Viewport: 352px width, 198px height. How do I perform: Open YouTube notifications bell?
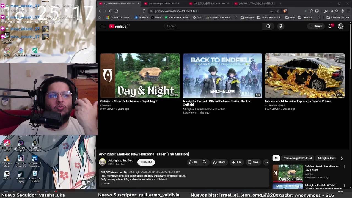click(x=330, y=26)
